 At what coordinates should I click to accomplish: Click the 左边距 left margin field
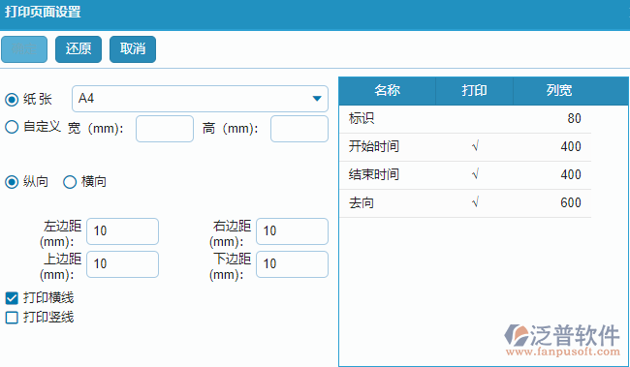122,231
